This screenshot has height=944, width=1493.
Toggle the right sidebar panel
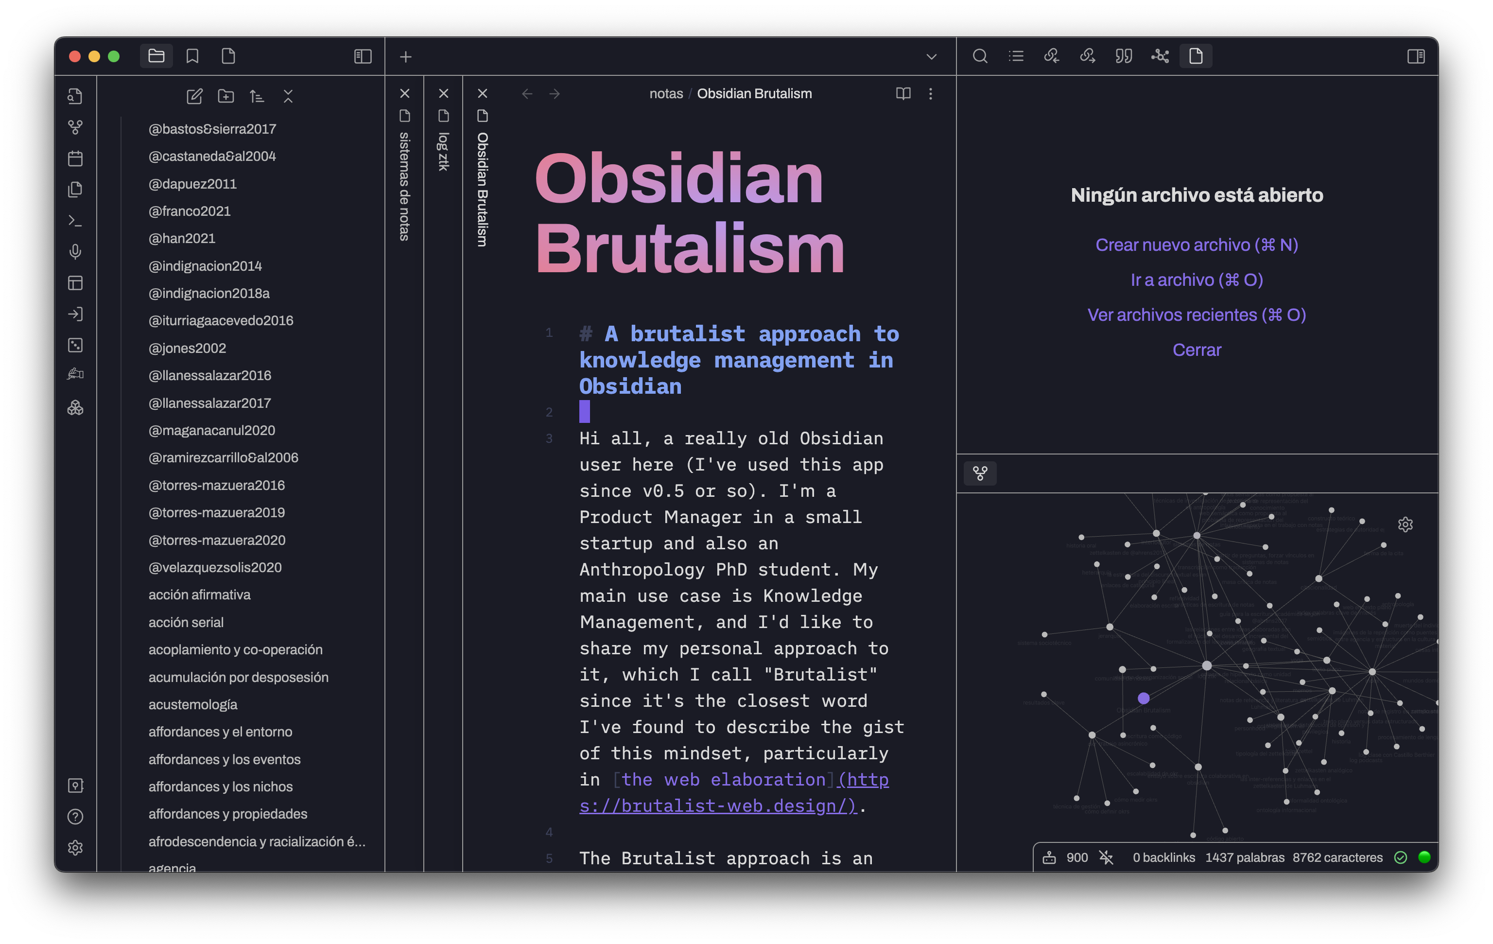[x=1416, y=56]
